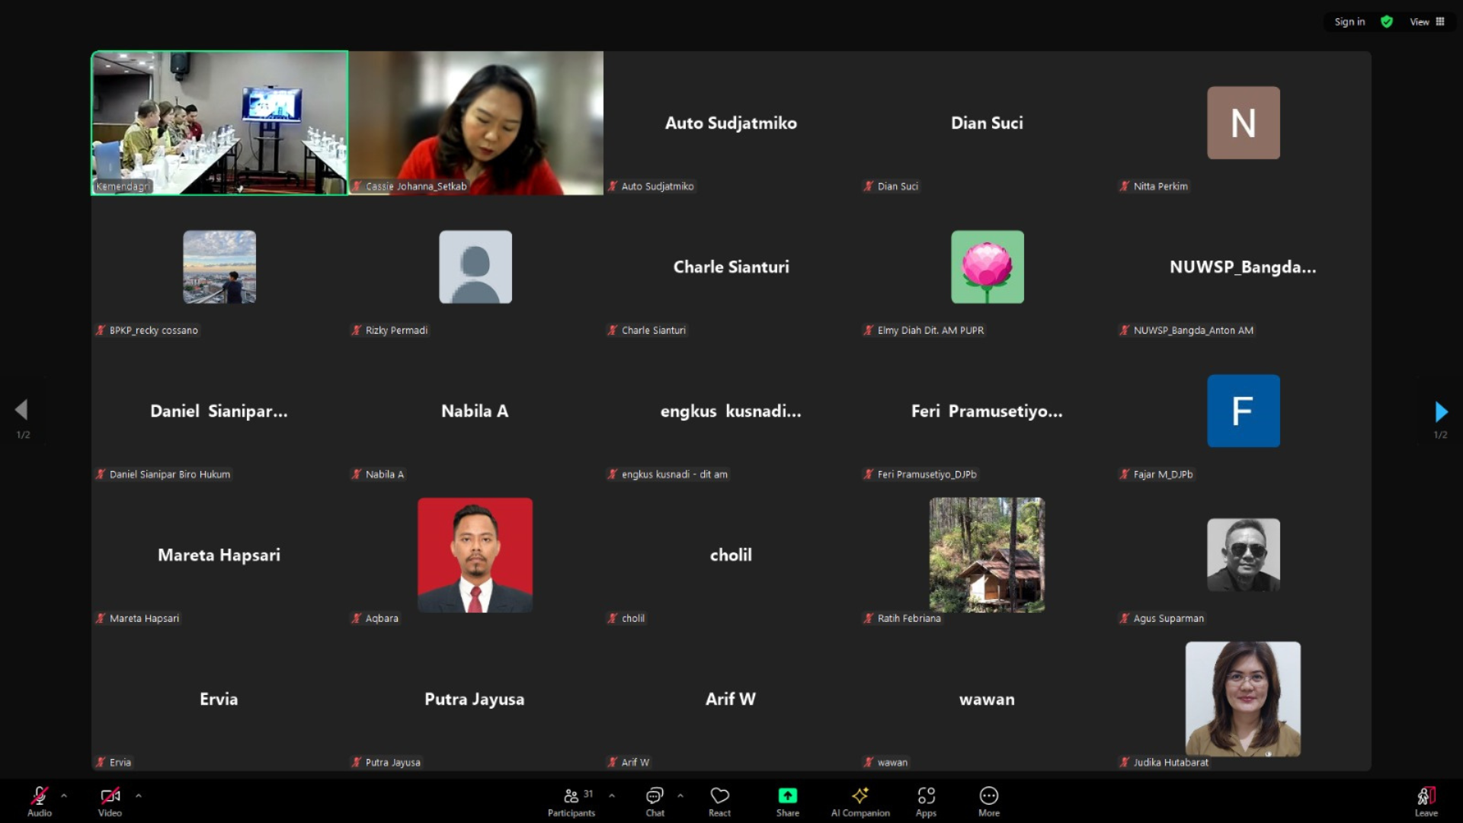Viewport: 1463px width, 823px height.
Task: Click the Arif W participant tile
Action: tap(731, 699)
